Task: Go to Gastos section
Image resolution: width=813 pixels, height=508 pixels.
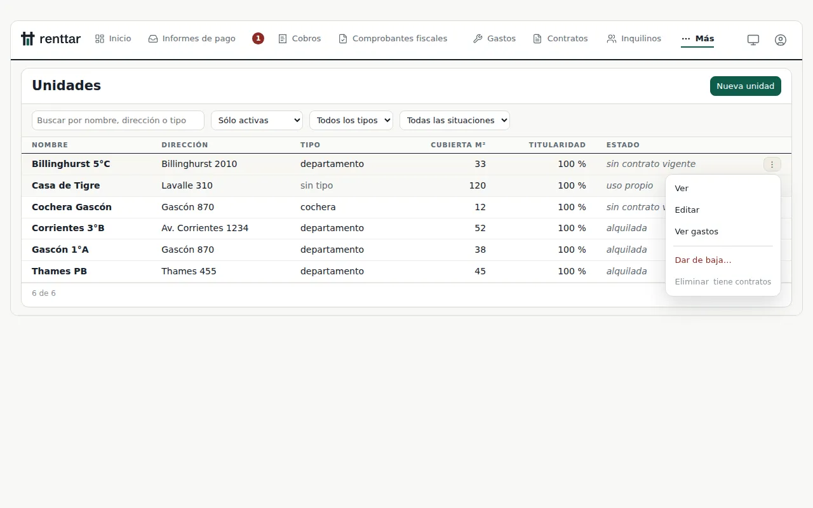Action: 494,39
